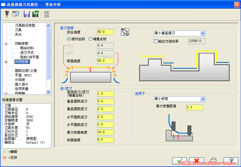Click the load defaults green-check disk icon
The image size is (241, 167).
point(36,14)
